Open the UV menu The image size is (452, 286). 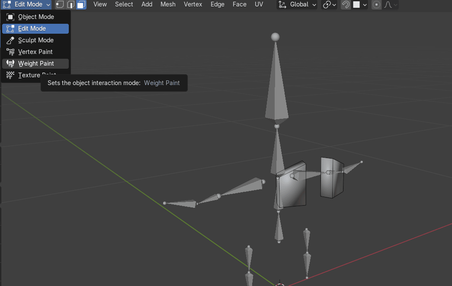coord(259,4)
